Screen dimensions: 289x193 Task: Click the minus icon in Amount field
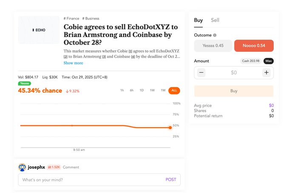[201, 73]
